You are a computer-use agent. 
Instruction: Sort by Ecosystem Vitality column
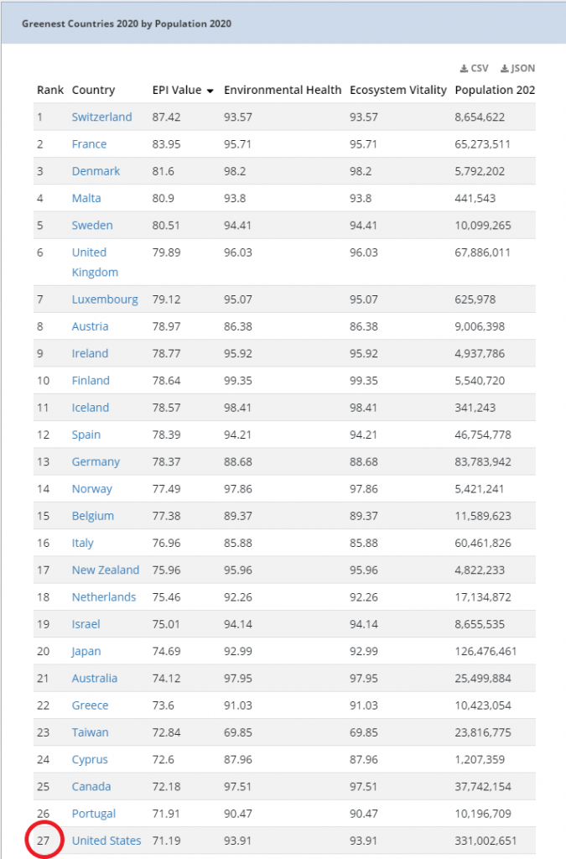click(398, 91)
